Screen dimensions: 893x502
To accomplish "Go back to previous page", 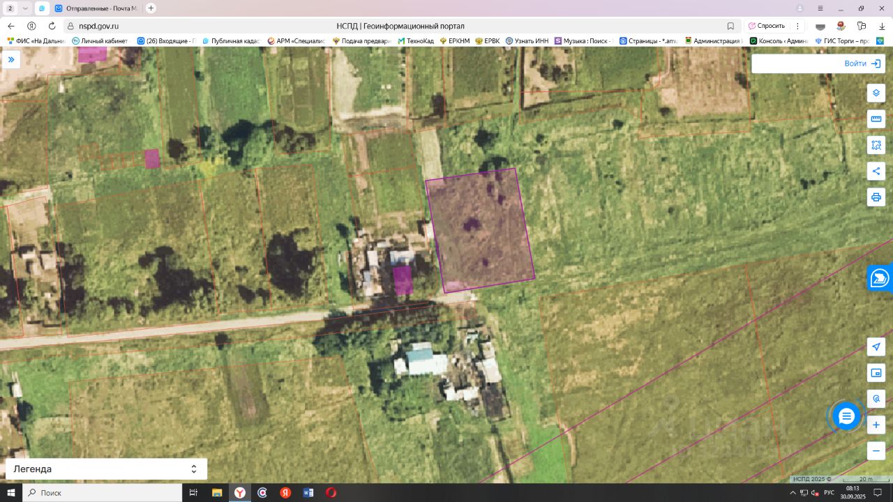I will tap(11, 26).
